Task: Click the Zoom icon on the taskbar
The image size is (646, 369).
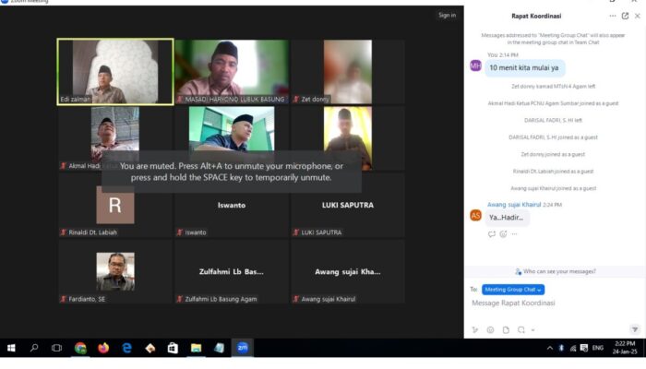Action: tap(243, 348)
